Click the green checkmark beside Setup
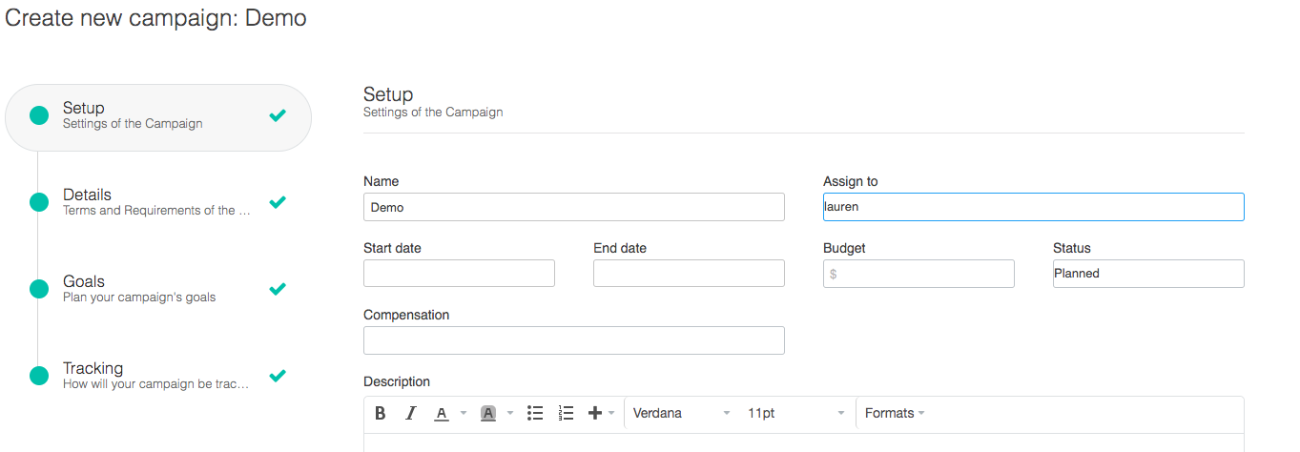The image size is (1300, 452). 278,115
